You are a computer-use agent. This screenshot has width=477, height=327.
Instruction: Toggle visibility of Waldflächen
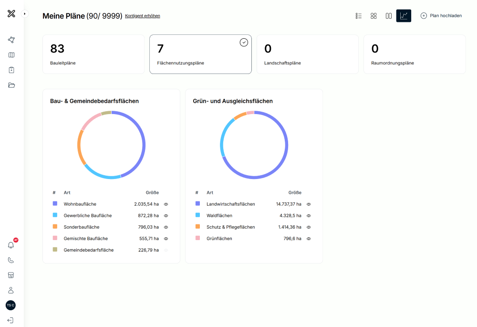pyautogui.click(x=309, y=216)
